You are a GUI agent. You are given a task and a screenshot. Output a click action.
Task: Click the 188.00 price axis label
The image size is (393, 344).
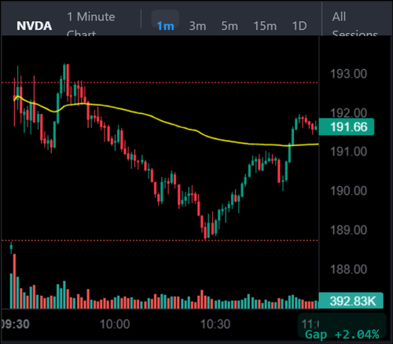pyautogui.click(x=348, y=269)
